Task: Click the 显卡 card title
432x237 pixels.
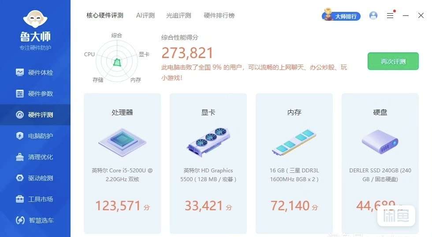Action: coord(208,112)
